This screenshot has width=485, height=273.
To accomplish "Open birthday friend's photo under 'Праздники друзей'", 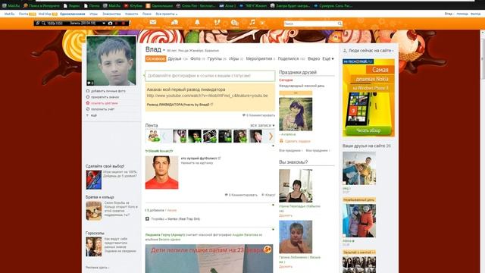I will pyautogui.click(x=296, y=114).
